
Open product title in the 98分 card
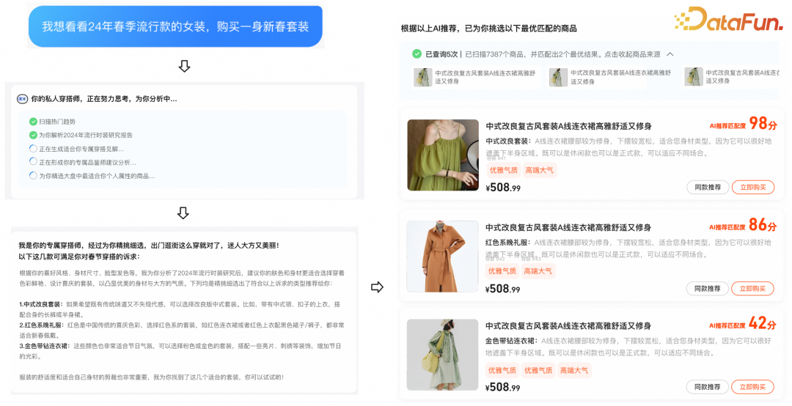pyautogui.click(x=569, y=126)
